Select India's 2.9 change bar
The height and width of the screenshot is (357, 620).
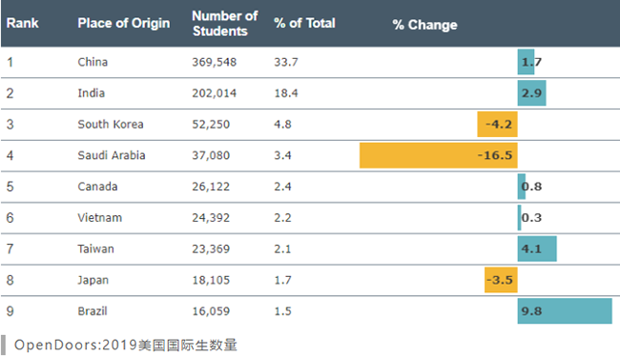[x=532, y=93]
